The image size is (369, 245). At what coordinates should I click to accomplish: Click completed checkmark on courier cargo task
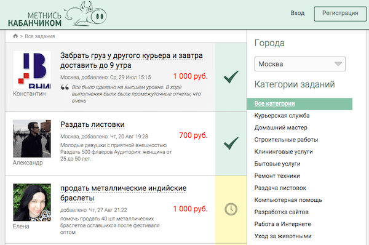(231, 77)
